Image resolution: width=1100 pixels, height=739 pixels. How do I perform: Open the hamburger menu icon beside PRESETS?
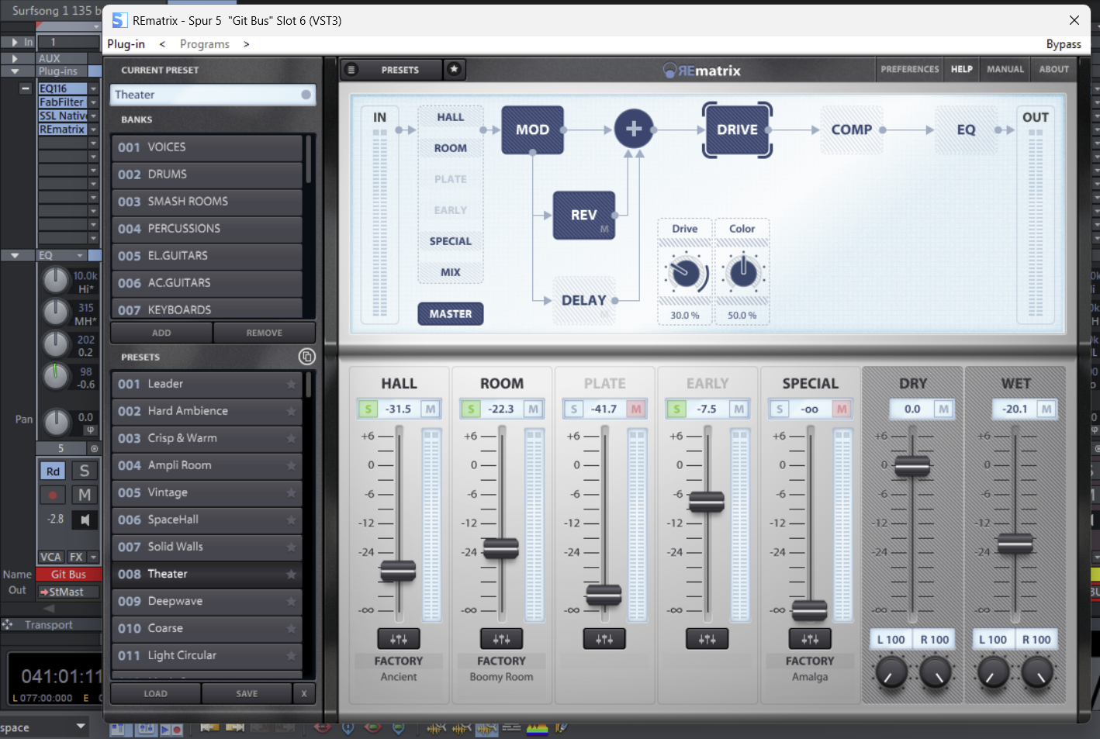coord(351,70)
